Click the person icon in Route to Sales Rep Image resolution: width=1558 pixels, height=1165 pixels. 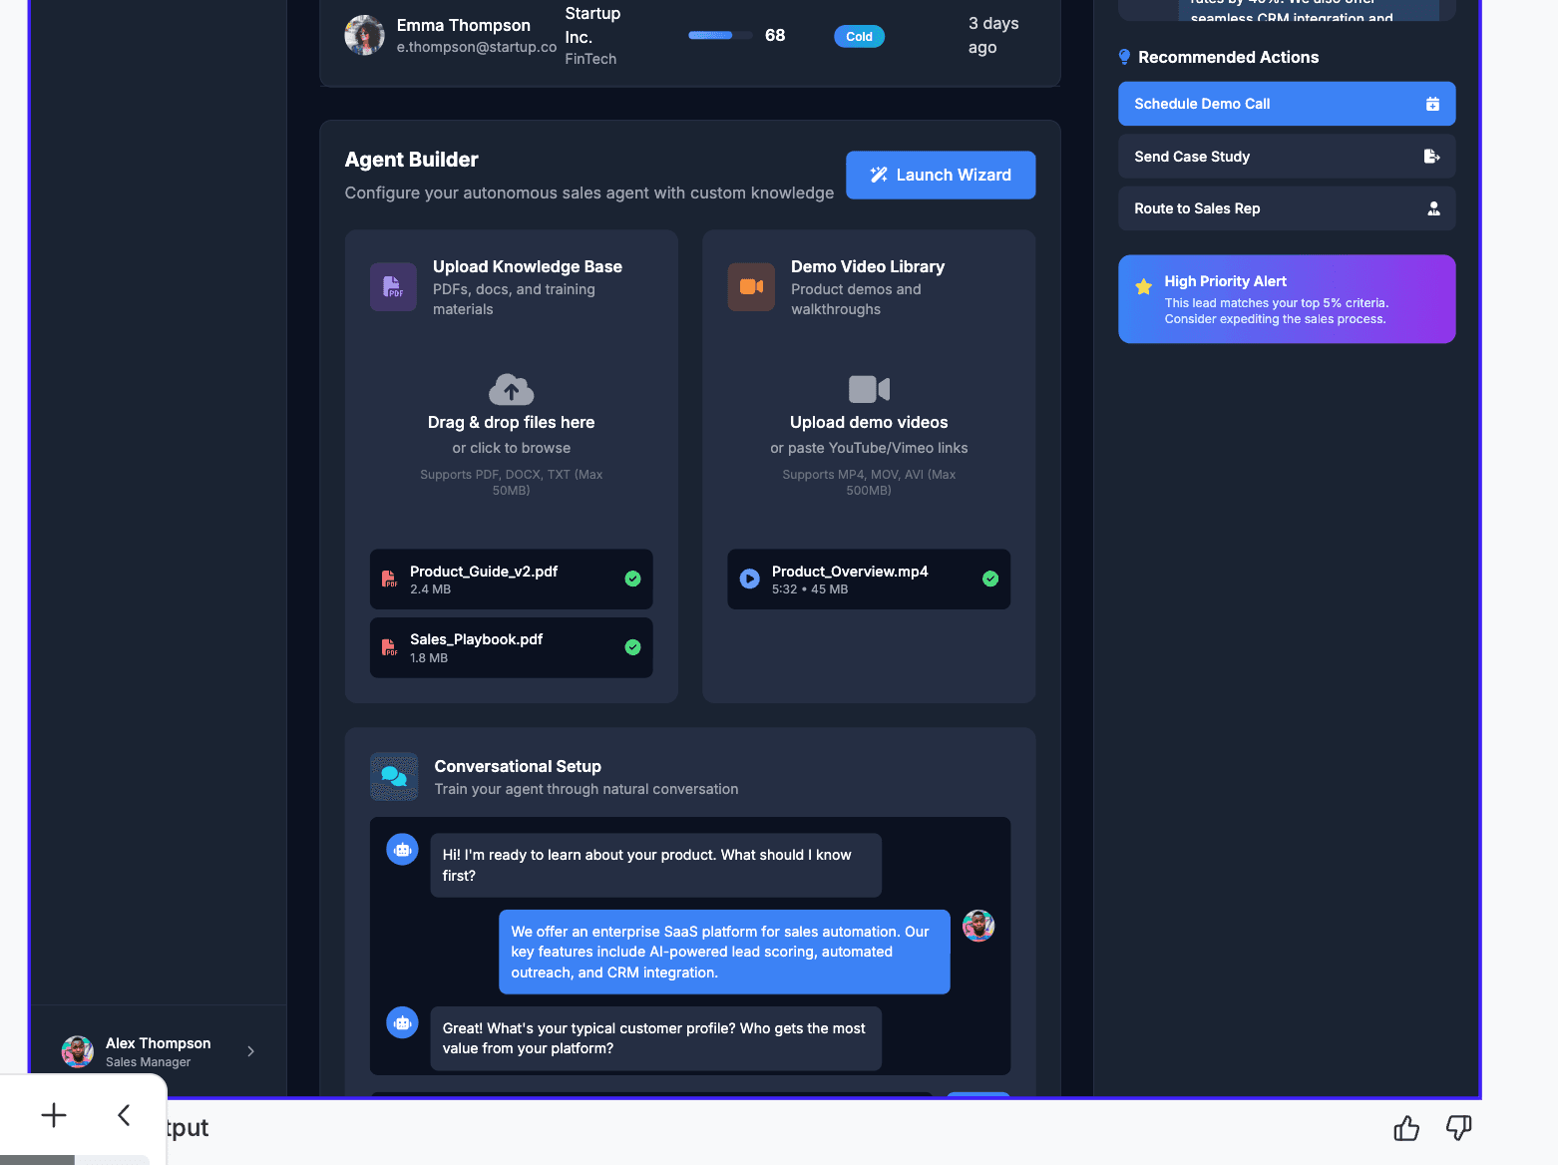(x=1433, y=208)
